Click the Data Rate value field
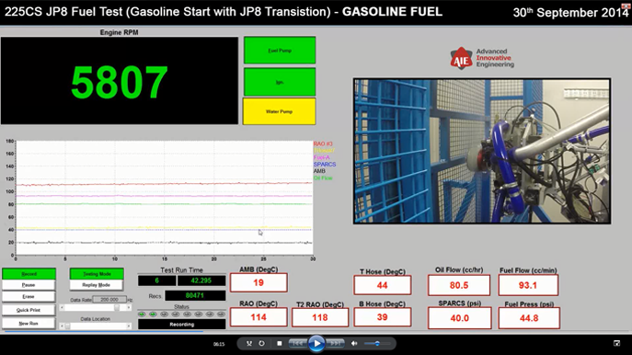The height and width of the screenshot is (355, 632). tap(109, 300)
